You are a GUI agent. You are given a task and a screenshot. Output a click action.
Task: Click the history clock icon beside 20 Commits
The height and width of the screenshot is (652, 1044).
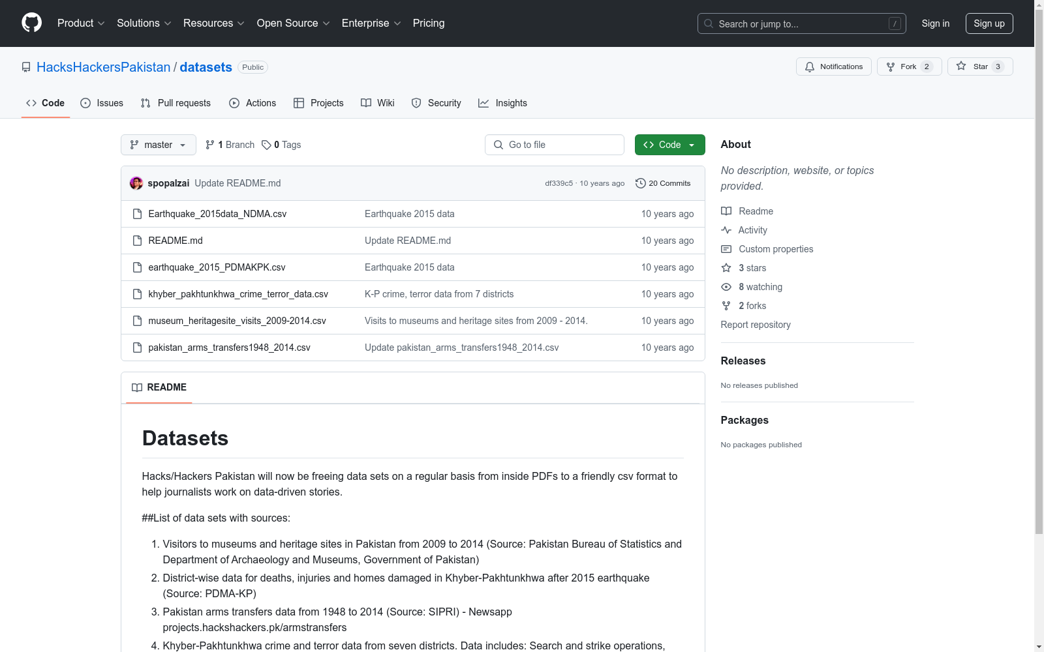(641, 183)
